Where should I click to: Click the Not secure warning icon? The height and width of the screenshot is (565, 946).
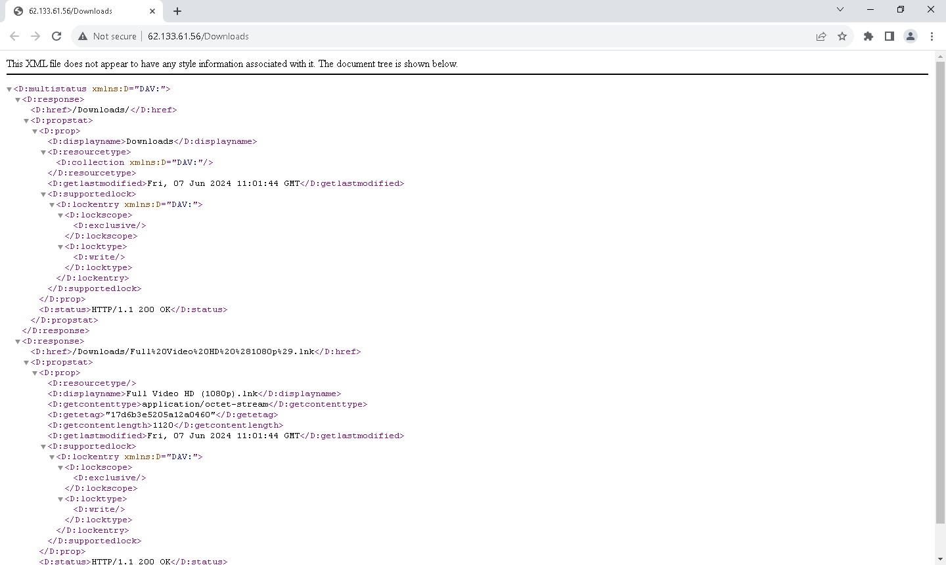pos(83,36)
